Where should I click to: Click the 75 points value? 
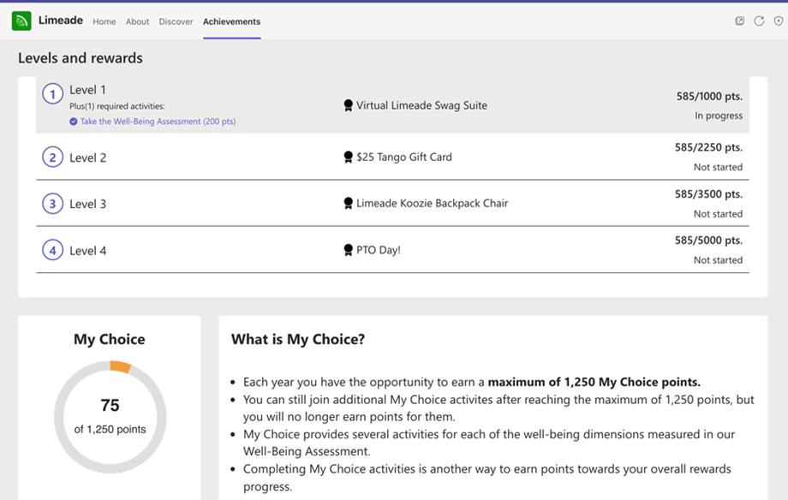110,405
